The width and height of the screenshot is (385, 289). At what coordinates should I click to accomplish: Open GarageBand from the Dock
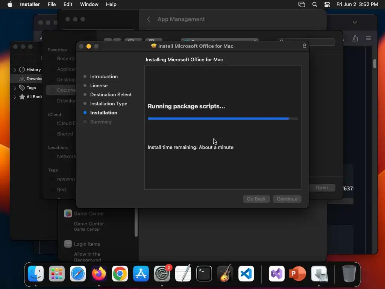(225, 274)
